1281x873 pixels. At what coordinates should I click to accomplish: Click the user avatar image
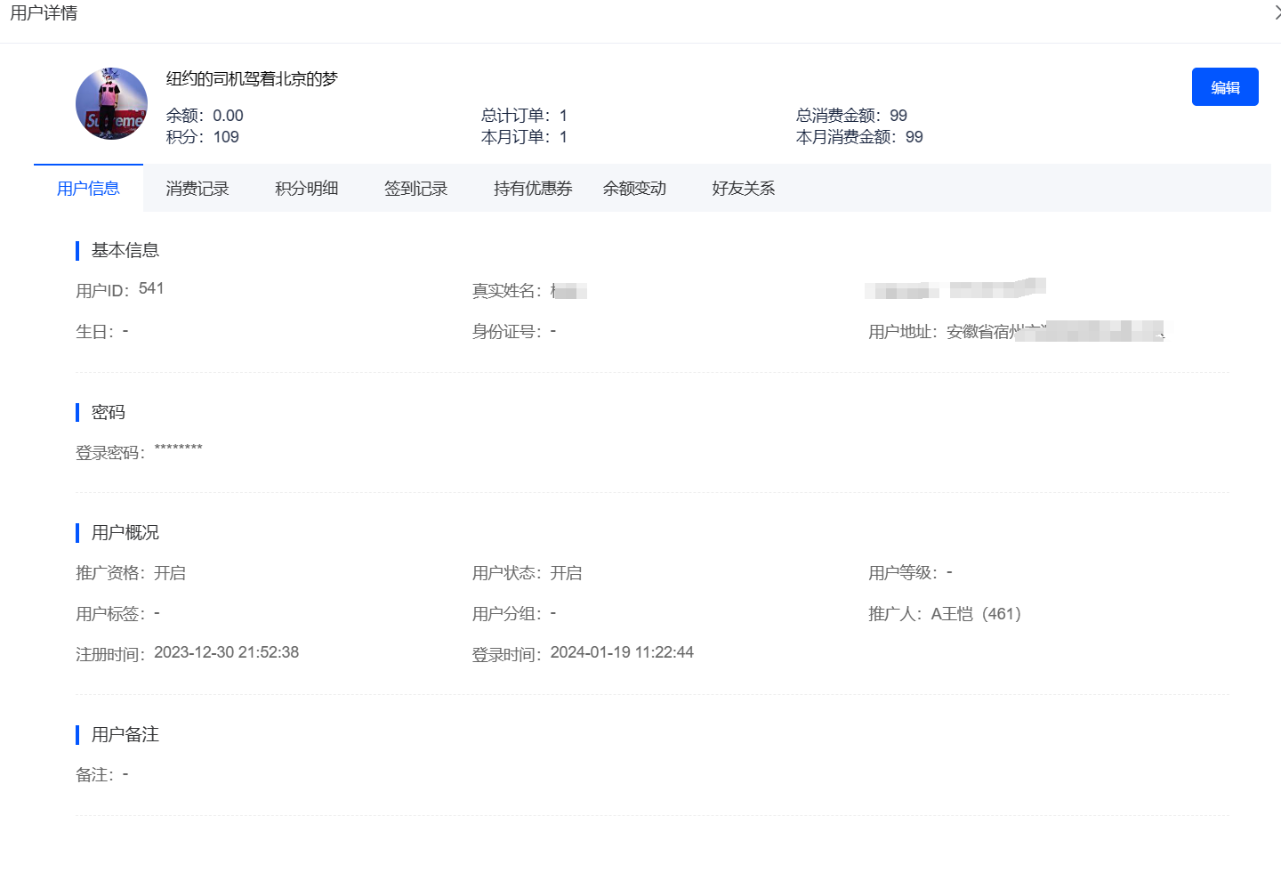(x=111, y=103)
